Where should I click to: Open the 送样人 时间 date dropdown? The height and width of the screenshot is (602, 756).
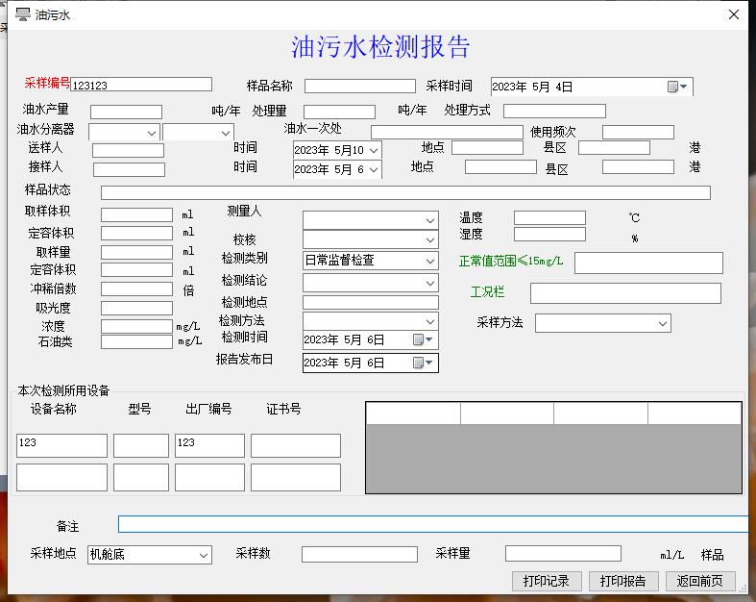click(x=373, y=150)
